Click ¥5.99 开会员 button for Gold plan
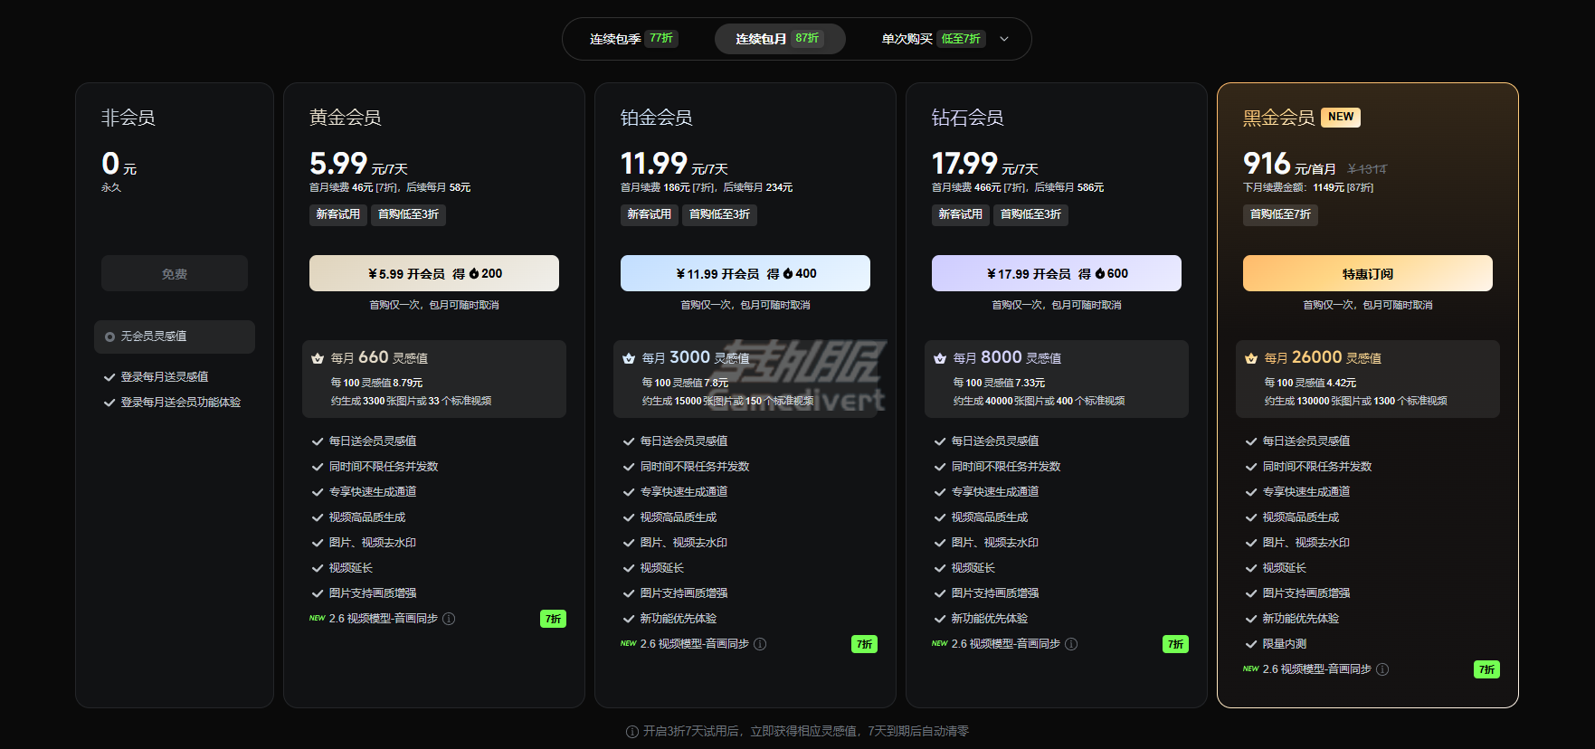The height and width of the screenshot is (749, 1595). click(434, 273)
